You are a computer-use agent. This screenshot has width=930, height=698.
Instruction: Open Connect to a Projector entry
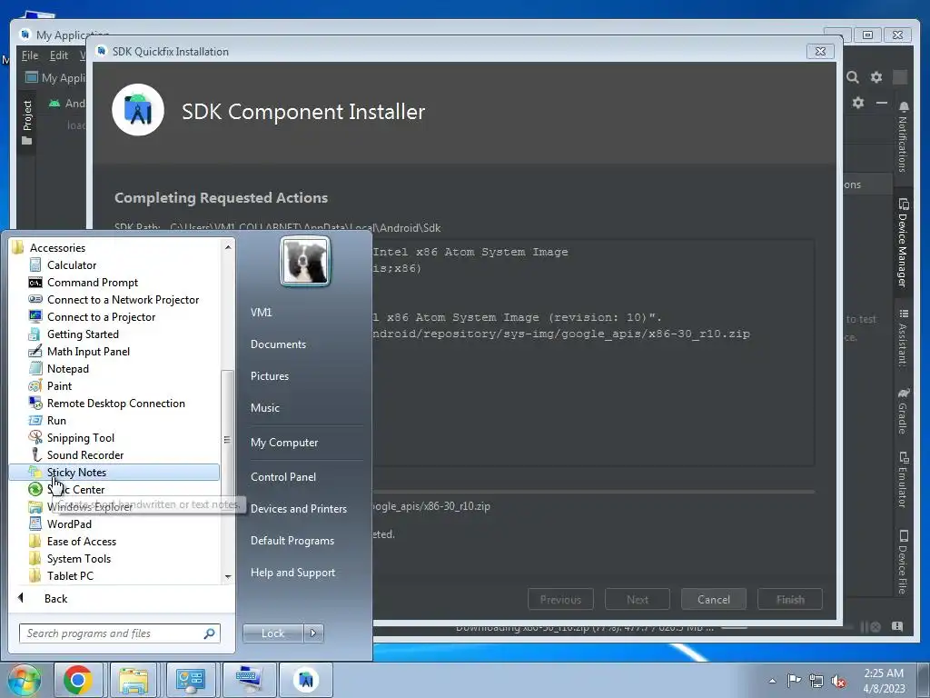pos(101,317)
